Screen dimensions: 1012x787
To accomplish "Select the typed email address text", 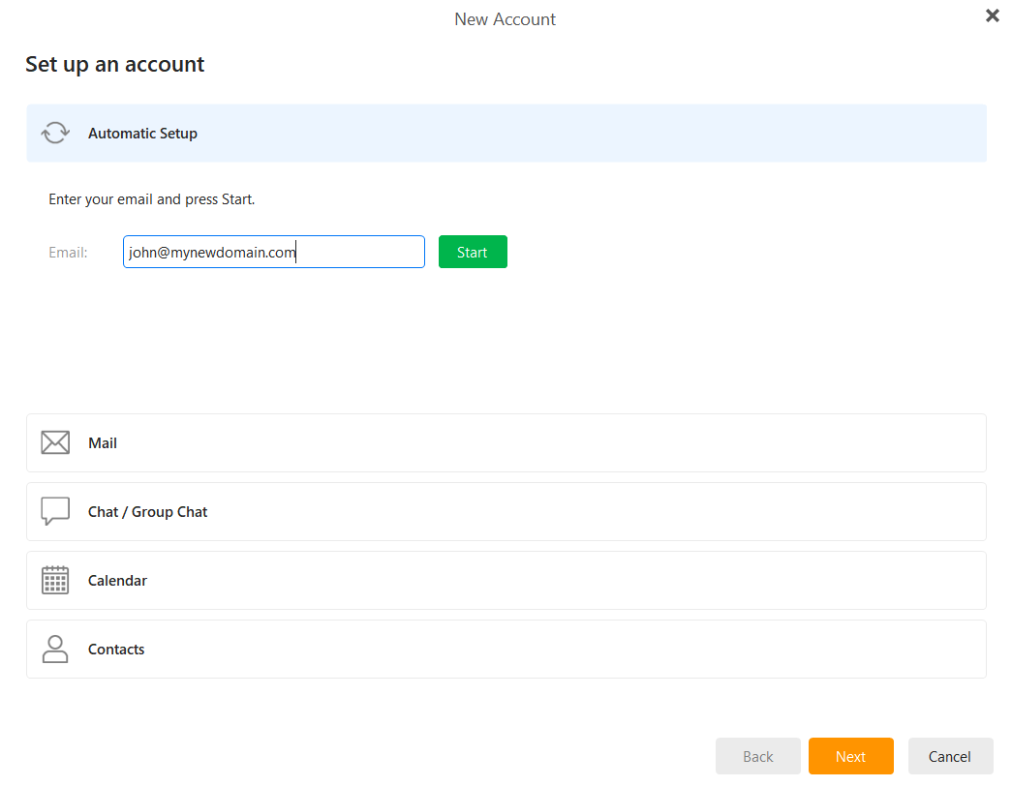I will point(209,252).
